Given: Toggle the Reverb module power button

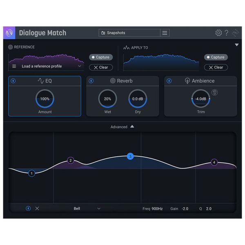Looking at the screenshot, I should point(91,81).
